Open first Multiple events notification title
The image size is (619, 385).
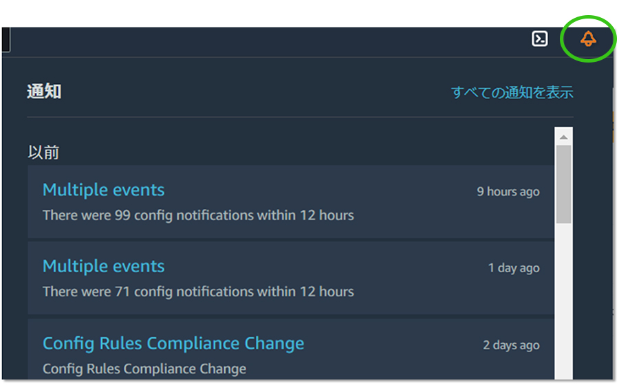click(103, 190)
